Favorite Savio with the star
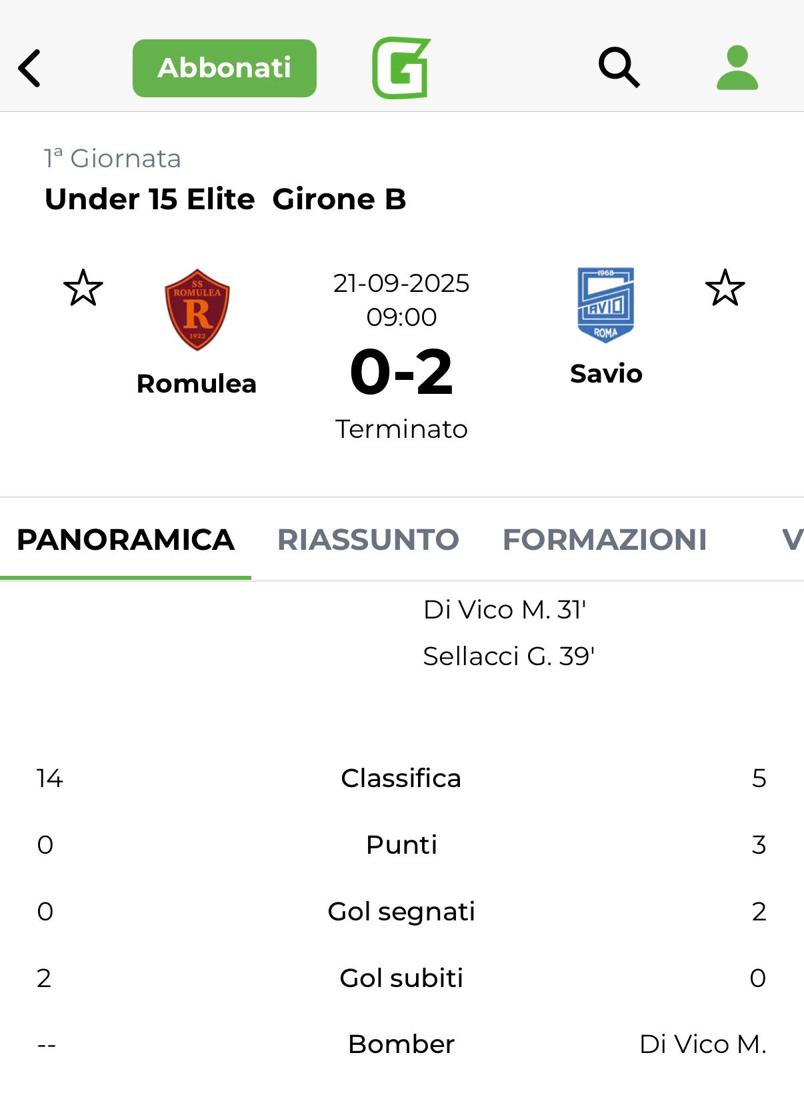The image size is (804, 1117). click(725, 288)
